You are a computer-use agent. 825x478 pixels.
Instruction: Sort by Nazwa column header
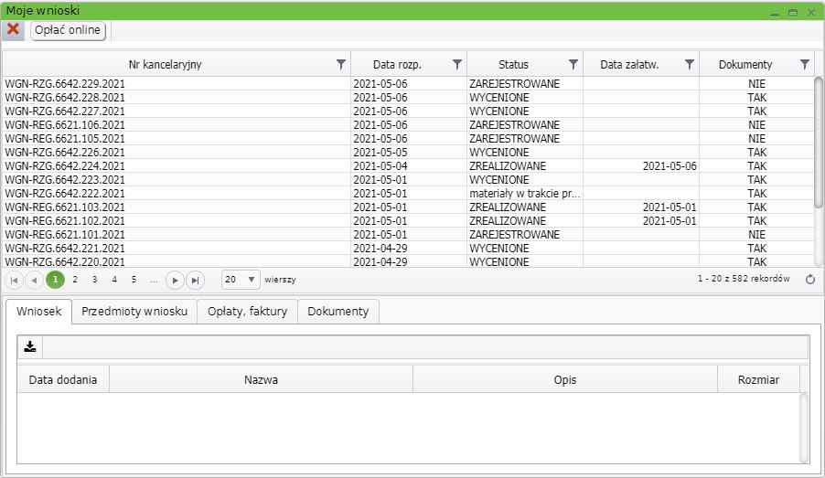261,379
